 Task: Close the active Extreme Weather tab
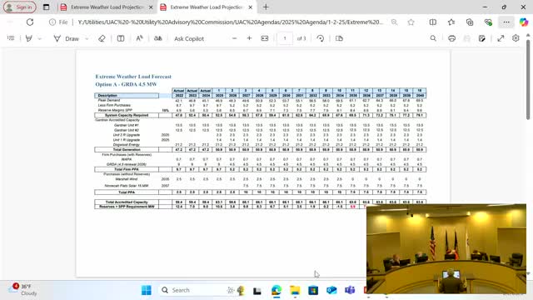pyautogui.click(x=251, y=7)
